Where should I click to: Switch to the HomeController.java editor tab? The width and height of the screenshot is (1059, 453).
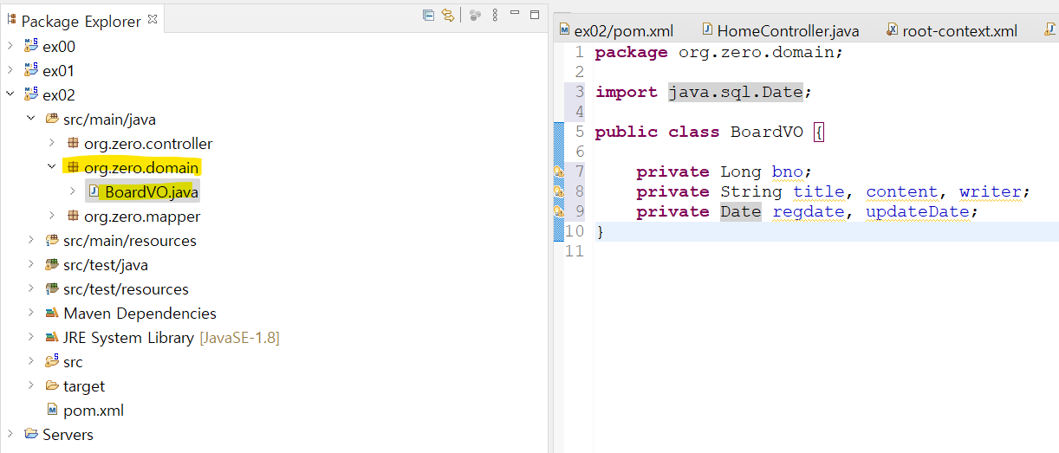[x=780, y=30]
